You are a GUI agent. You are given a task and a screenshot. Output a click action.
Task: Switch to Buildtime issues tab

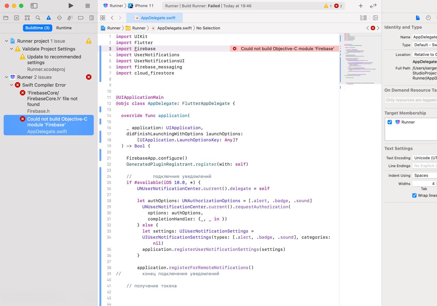38,28
